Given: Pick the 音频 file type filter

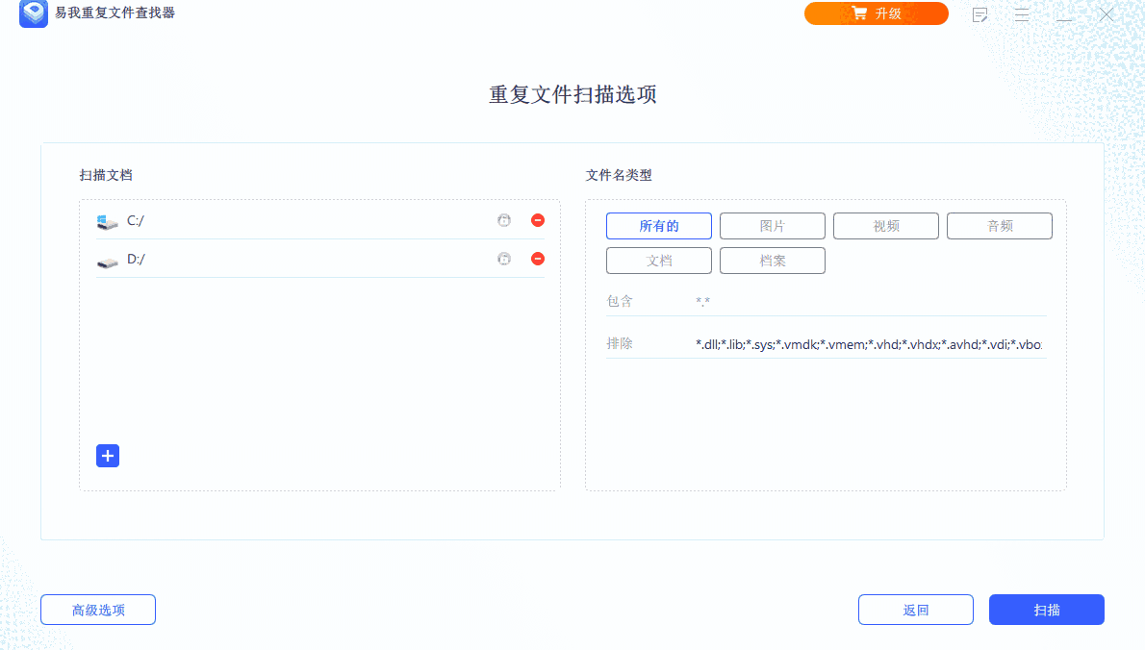Looking at the screenshot, I should (x=1000, y=226).
